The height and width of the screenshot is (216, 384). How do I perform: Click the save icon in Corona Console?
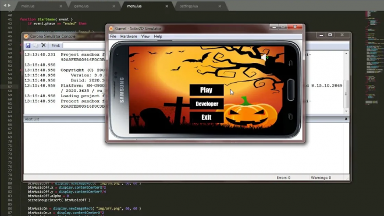click(28, 45)
